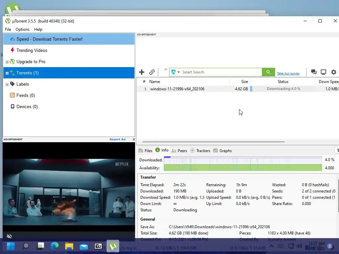The image size is (339, 254).
Task: Open the notification count badge
Action: point(330,246)
